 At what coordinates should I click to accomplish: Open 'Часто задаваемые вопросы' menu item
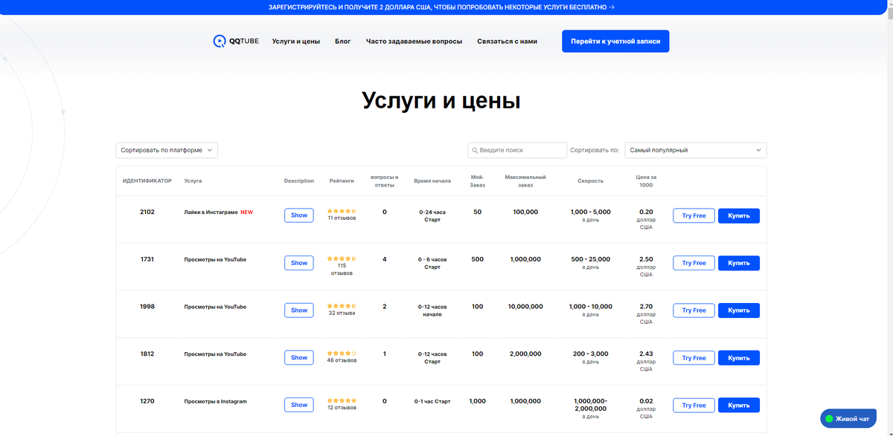pos(414,42)
